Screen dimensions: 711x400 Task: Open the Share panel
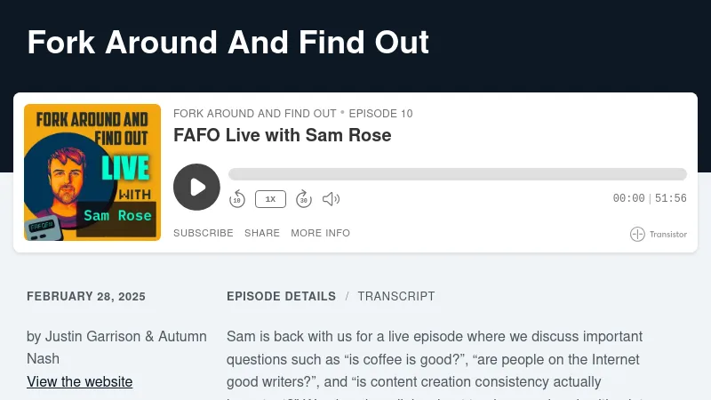pyautogui.click(x=262, y=233)
